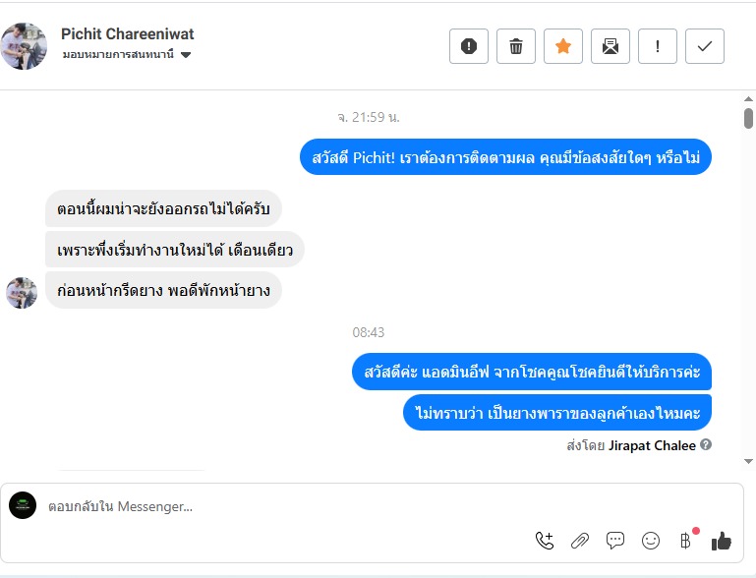756x578 pixels.
Task: Click the sender avatar beside chat messages
Action: pos(22,292)
